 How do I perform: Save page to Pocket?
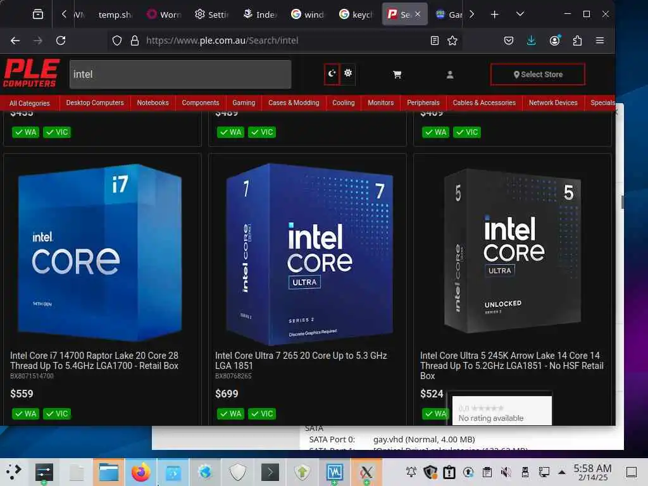[509, 40]
